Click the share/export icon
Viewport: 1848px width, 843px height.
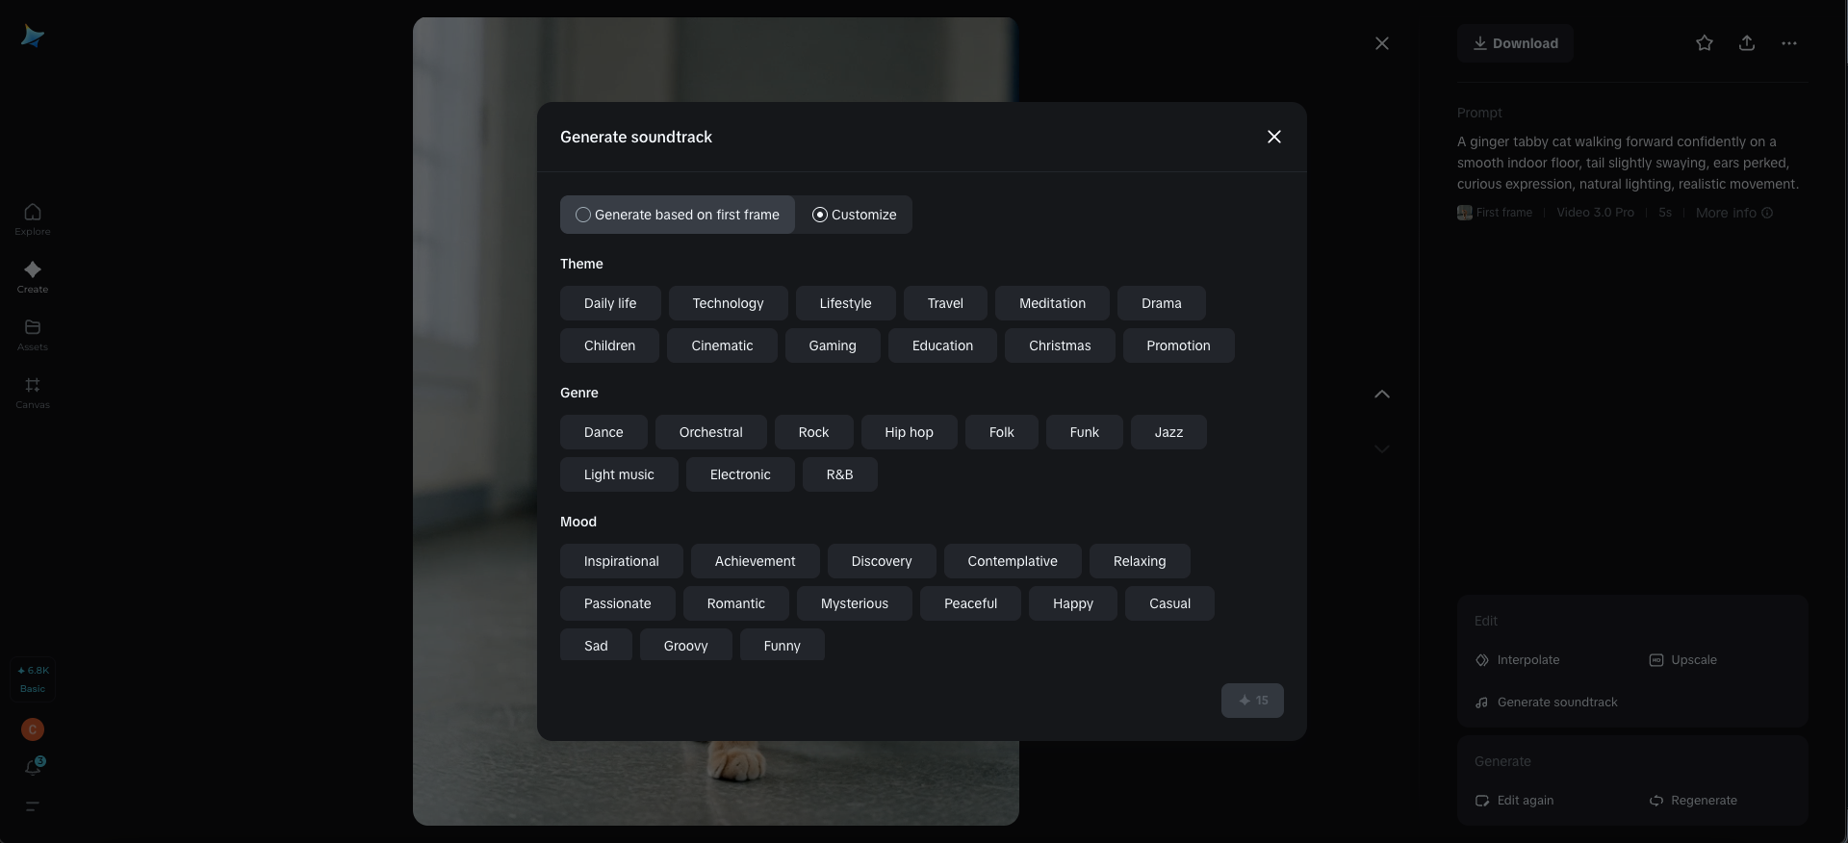point(1747,43)
